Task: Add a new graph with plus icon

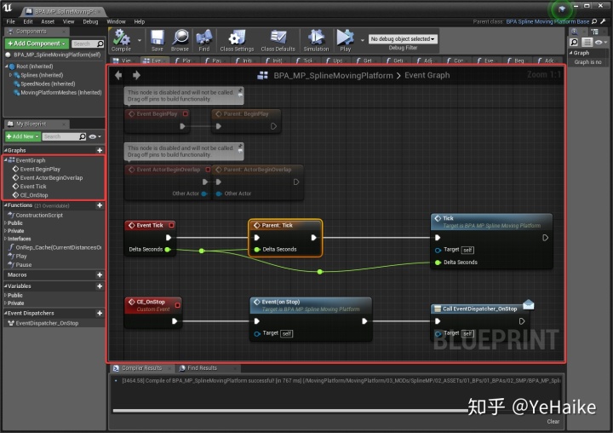Action: pos(100,150)
